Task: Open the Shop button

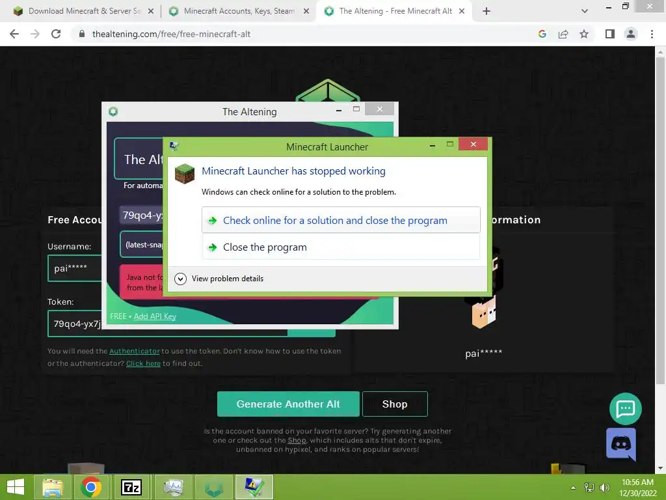Action: coord(395,404)
